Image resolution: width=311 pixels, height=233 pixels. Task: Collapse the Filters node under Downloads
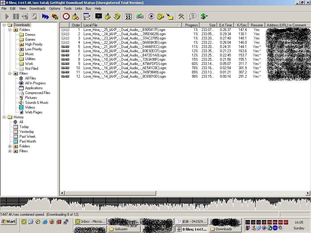click(10, 73)
